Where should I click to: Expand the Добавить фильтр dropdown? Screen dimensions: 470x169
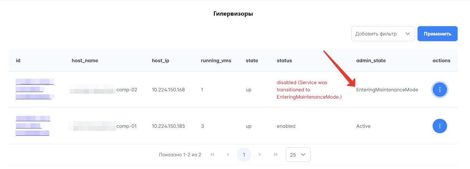(383, 34)
